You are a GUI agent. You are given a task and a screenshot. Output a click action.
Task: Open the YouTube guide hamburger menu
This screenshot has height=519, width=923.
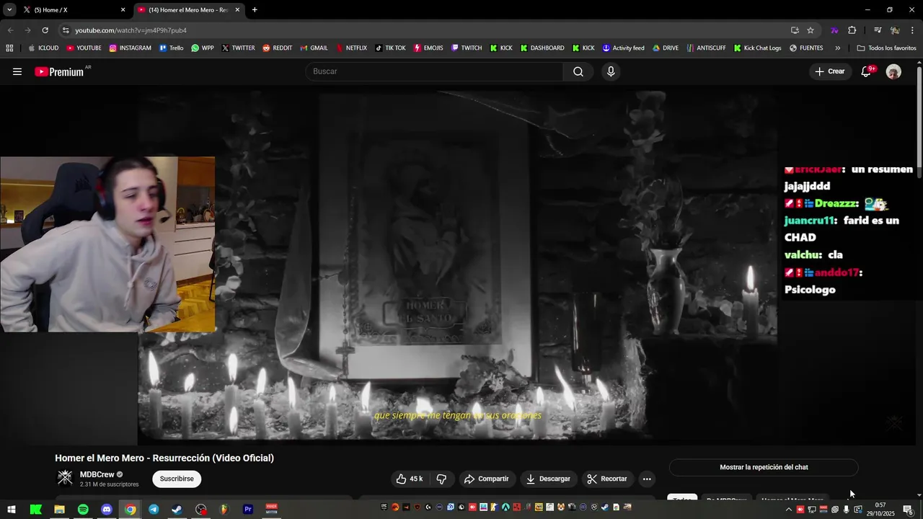pyautogui.click(x=17, y=71)
